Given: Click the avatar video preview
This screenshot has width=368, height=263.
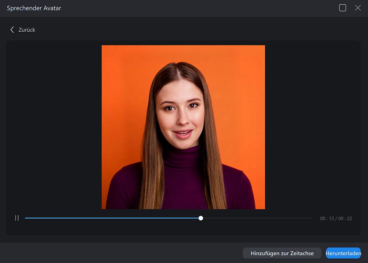Looking at the screenshot, I should point(183,127).
